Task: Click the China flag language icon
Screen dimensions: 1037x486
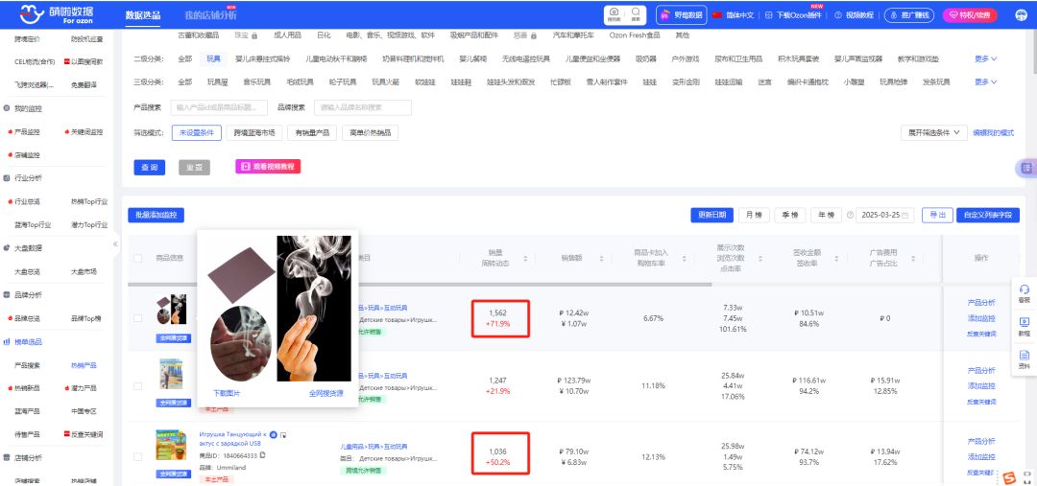Action: click(717, 14)
